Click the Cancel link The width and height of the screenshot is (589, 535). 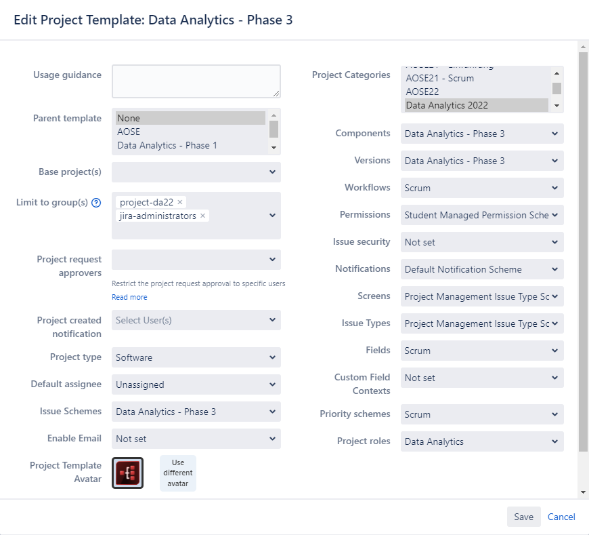[x=561, y=517]
